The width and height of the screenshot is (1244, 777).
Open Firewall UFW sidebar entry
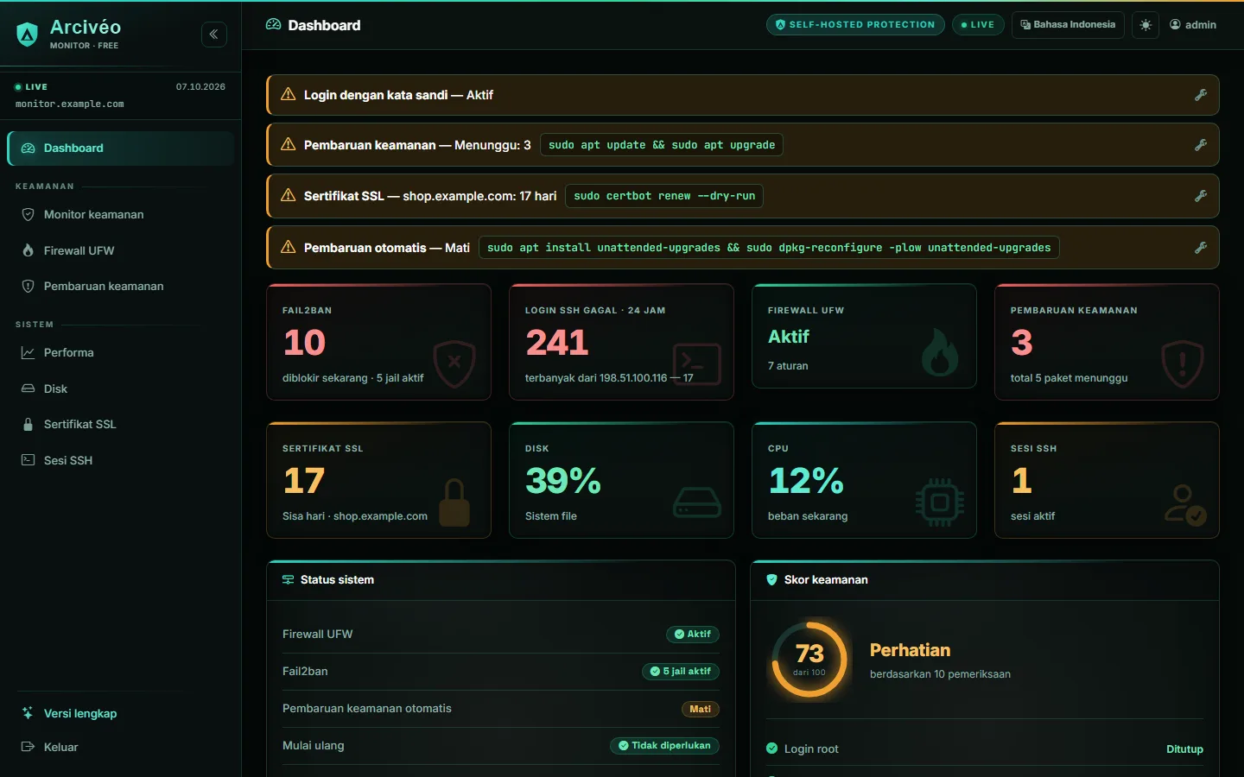pos(120,250)
